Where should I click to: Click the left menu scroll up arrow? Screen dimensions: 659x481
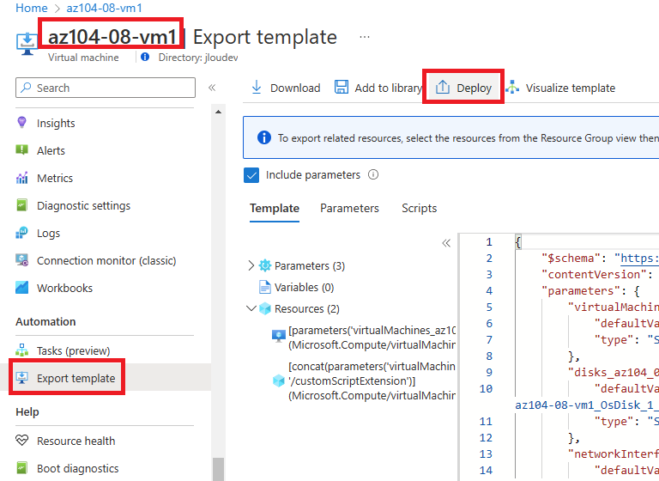click(218, 112)
